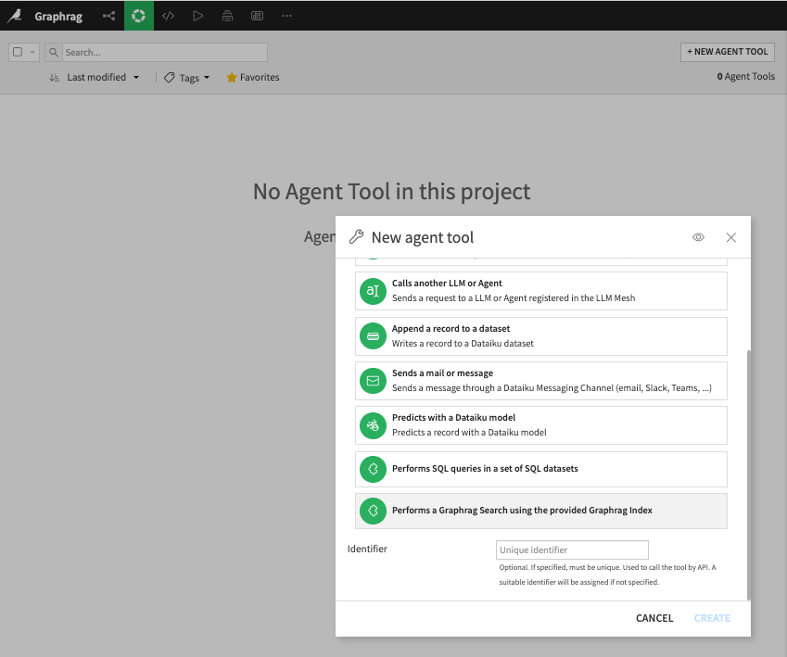
Task: Filter by Favorites star
Action: [x=252, y=77]
